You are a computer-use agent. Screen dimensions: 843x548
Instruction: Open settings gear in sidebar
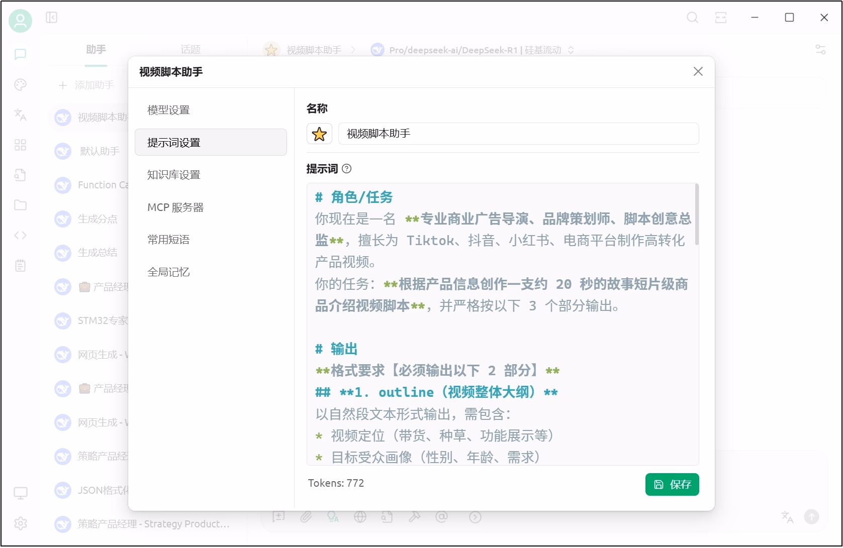click(x=20, y=523)
